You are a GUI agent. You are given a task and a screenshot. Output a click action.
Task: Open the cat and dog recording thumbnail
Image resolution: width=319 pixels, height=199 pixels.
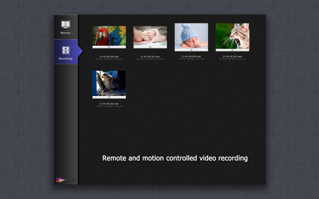point(109,83)
